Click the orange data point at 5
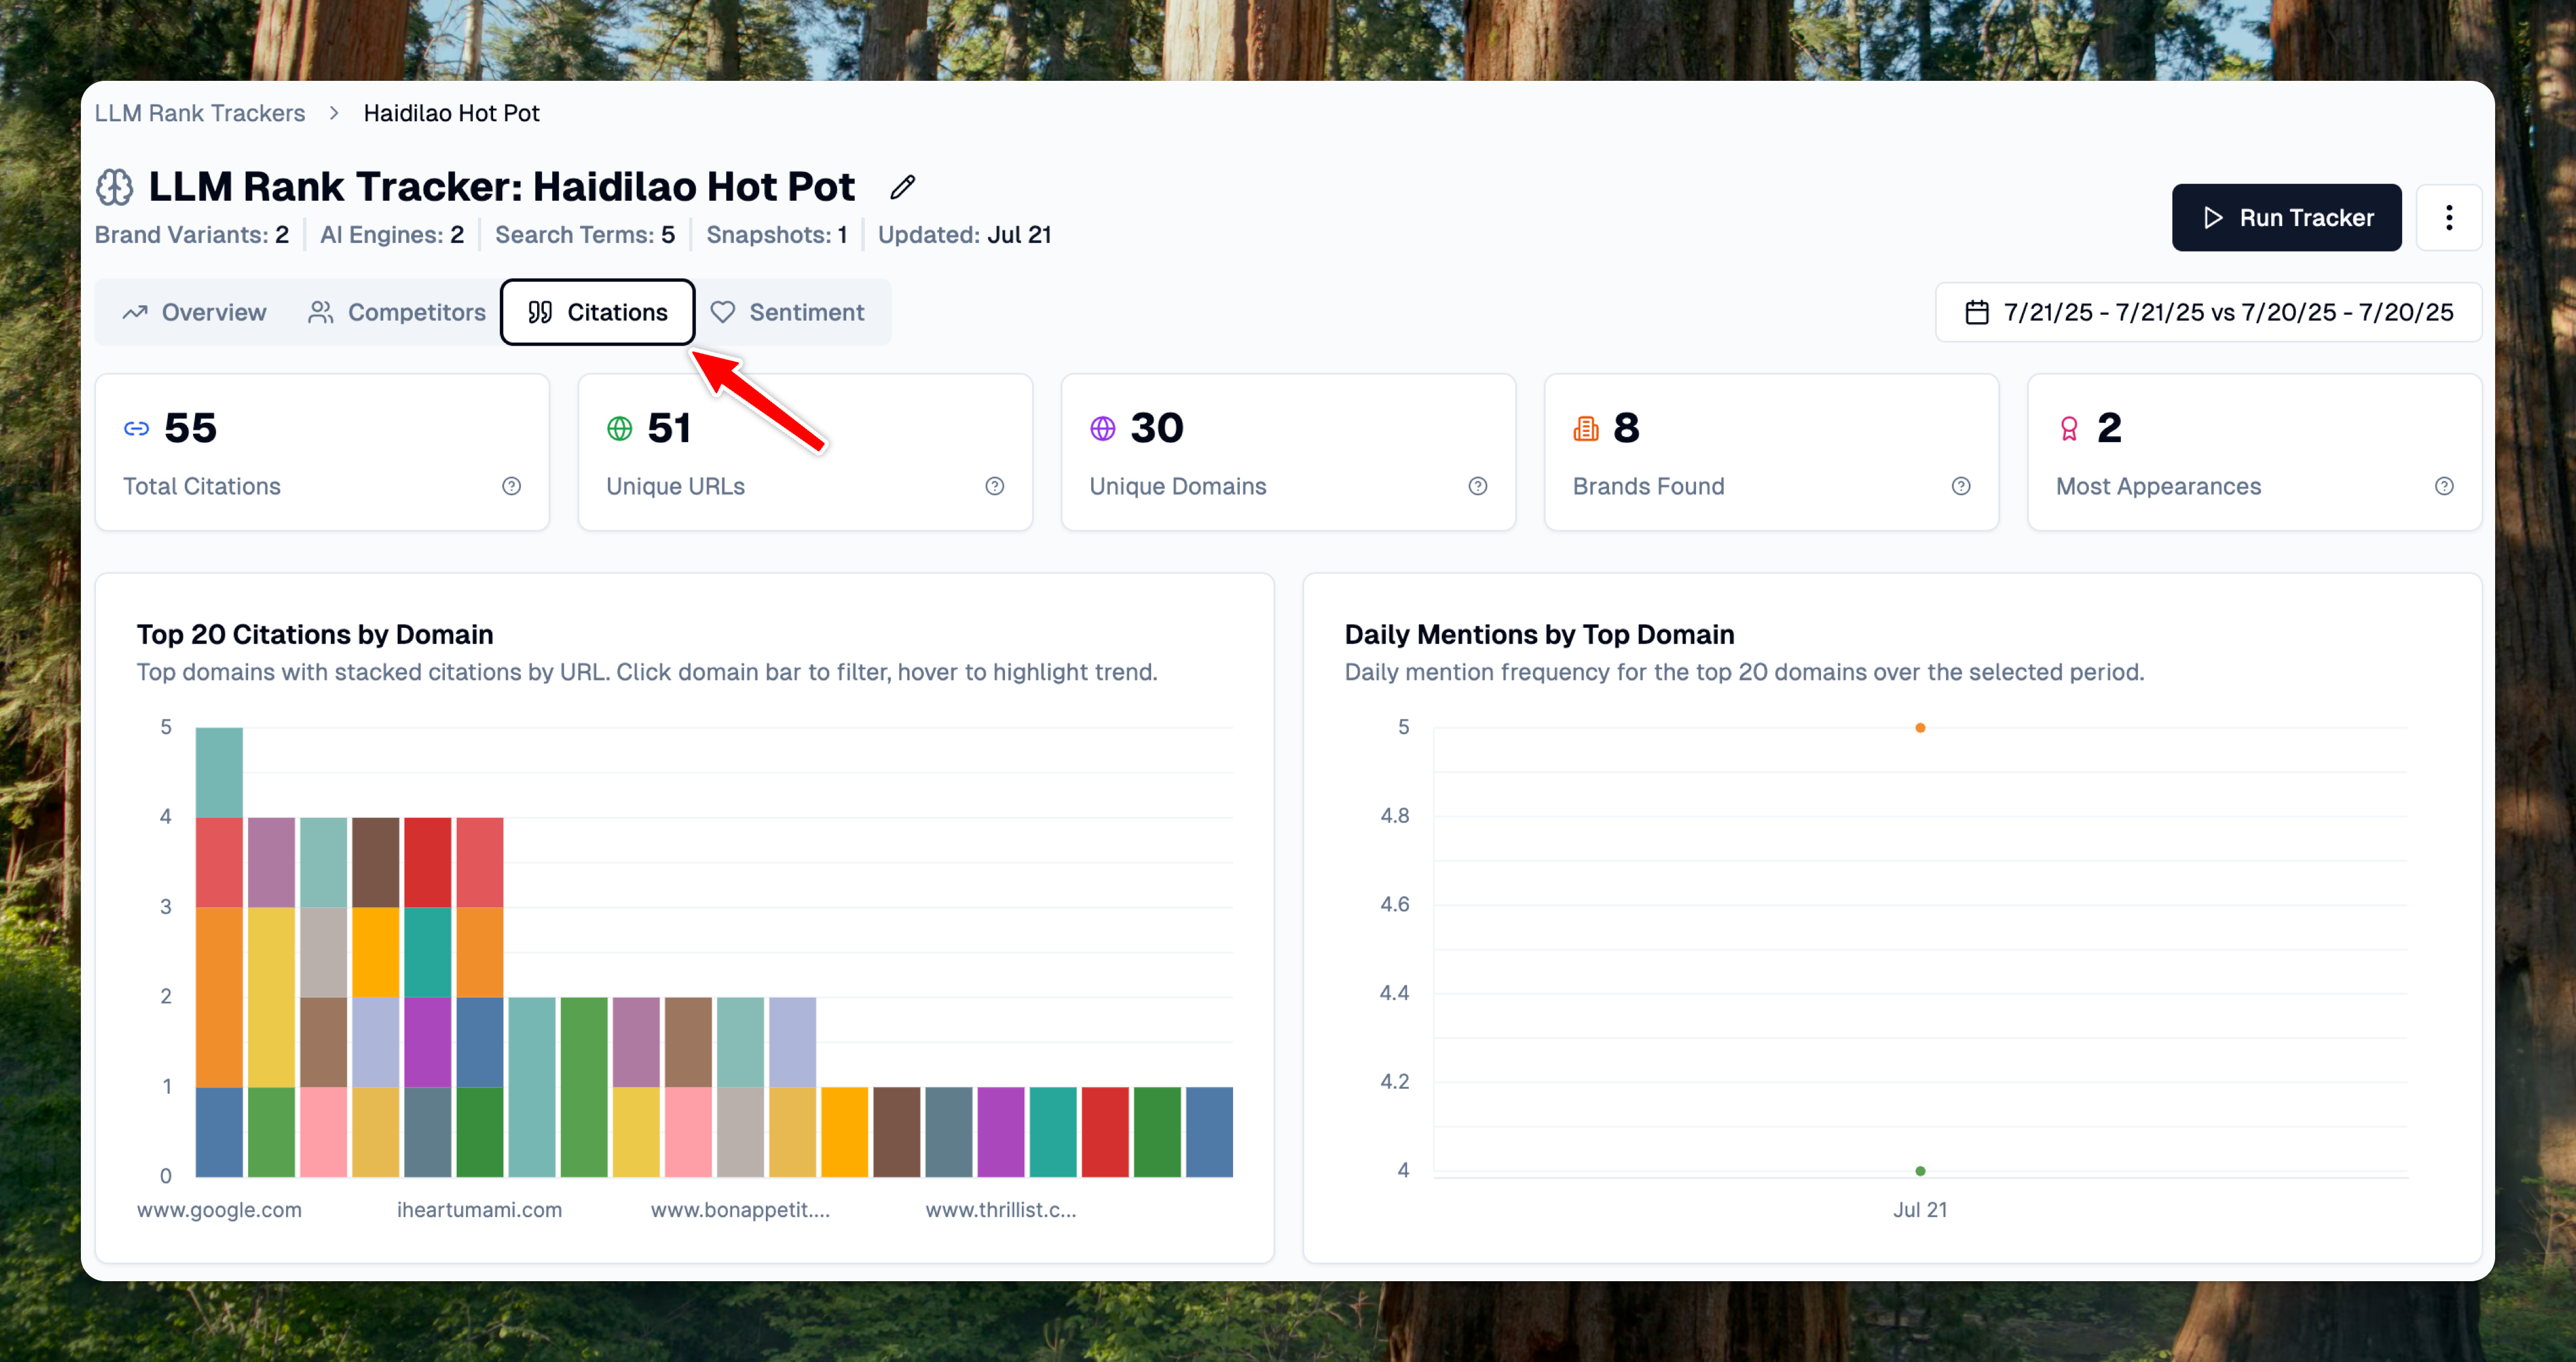Image resolution: width=2576 pixels, height=1362 pixels. (x=1920, y=727)
